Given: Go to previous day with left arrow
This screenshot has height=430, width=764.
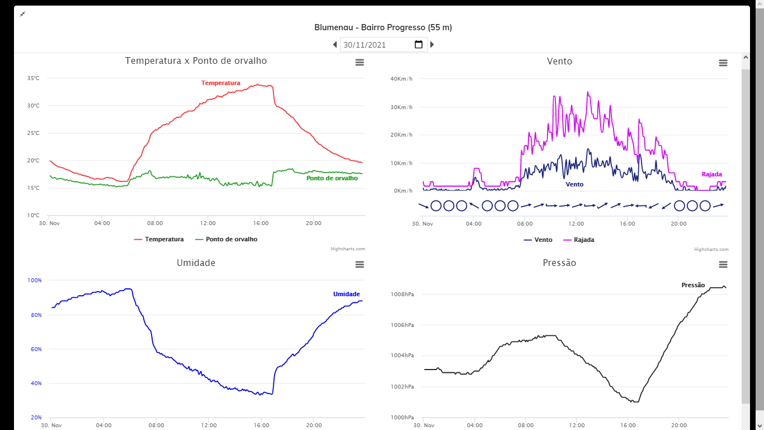Looking at the screenshot, I should [334, 44].
